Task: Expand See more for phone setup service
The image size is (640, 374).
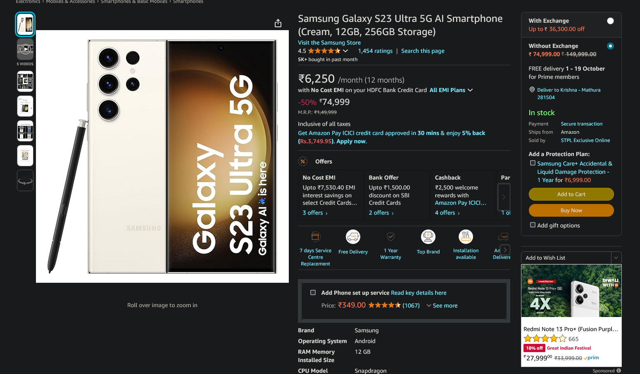Action: tap(442, 305)
